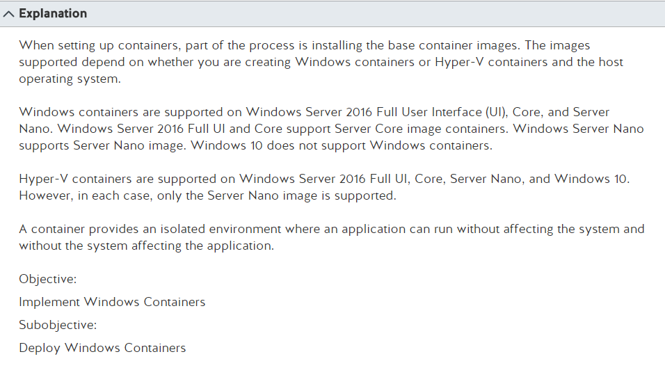Click the paragraph starting 'When setting up containers'
Screen dimensions: 665x368
click(x=321, y=62)
